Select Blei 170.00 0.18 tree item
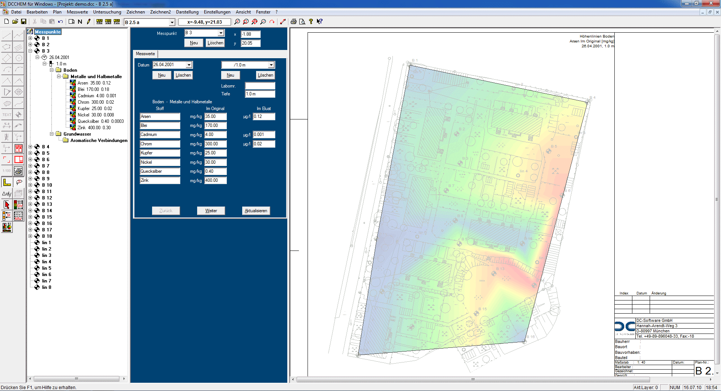The height and width of the screenshot is (391, 721). click(x=93, y=89)
